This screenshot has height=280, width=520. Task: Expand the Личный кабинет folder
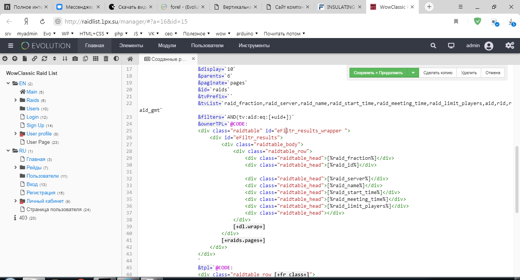tap(16, 201)
